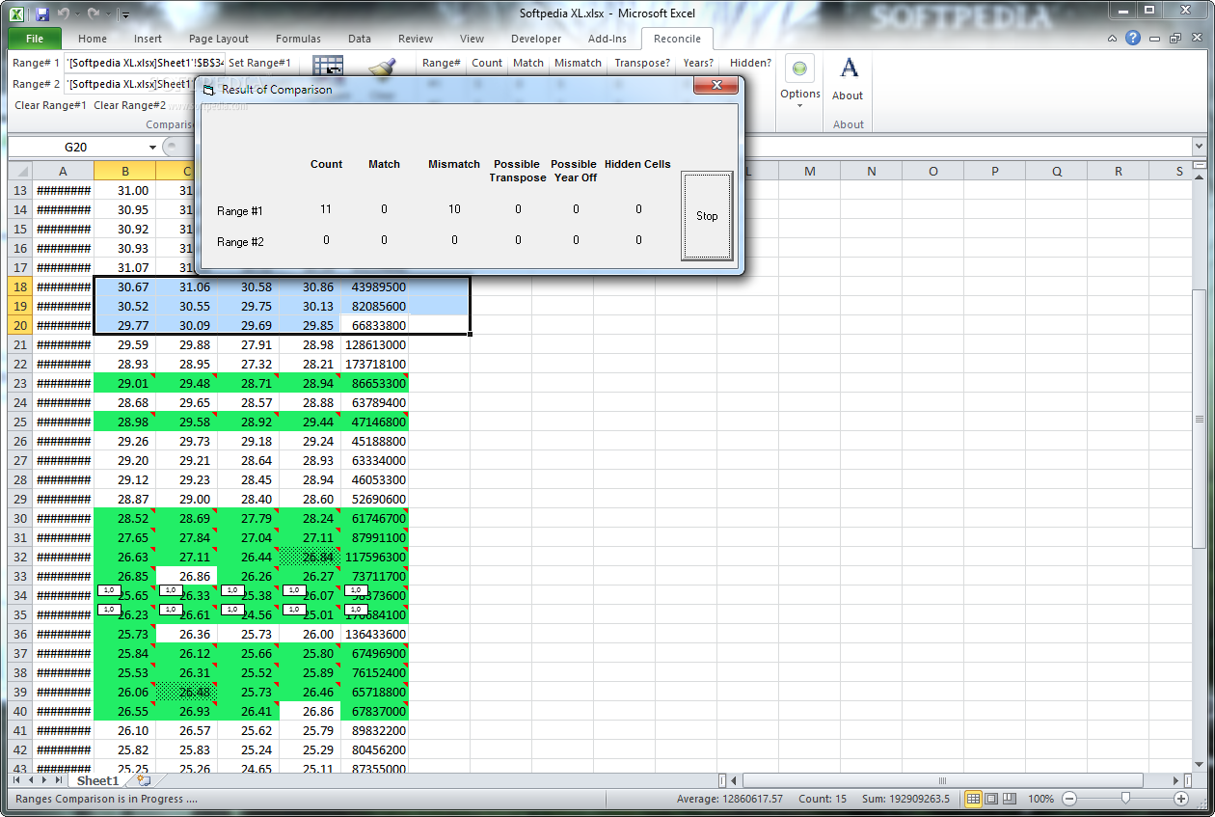This screenshot has width=1215, height=817.
Task: Click Clear Range#2 in the ribbon
Action: (x=129, y=105)
